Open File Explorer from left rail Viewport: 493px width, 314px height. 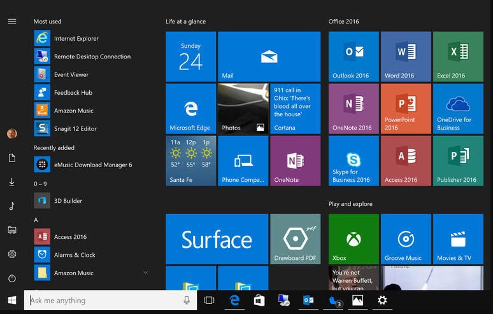coord(12,230)
